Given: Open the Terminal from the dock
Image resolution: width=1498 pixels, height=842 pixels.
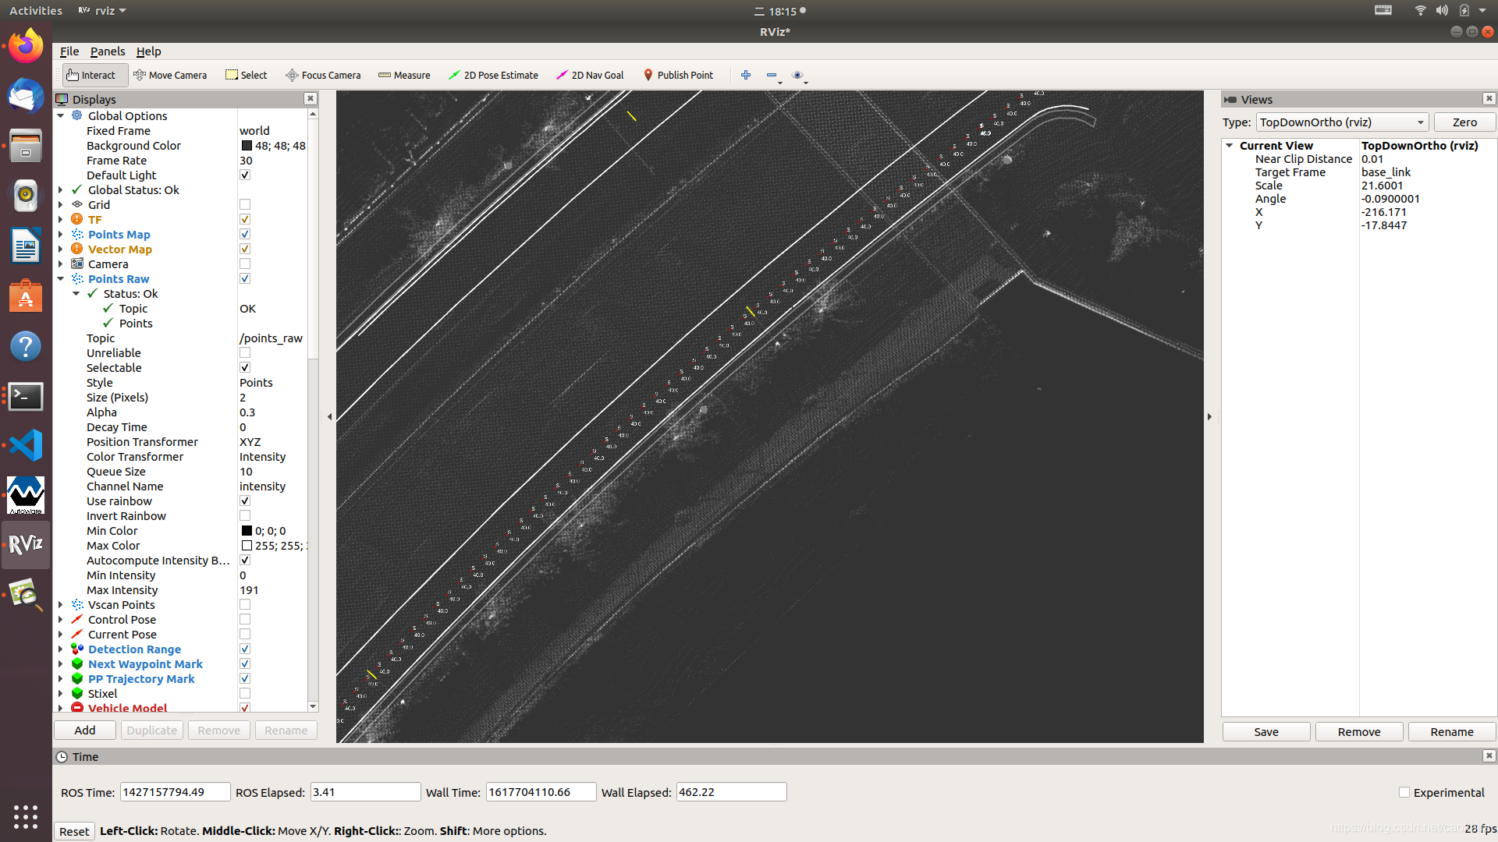Looking at the screenshot, I should tap(26, 397).
